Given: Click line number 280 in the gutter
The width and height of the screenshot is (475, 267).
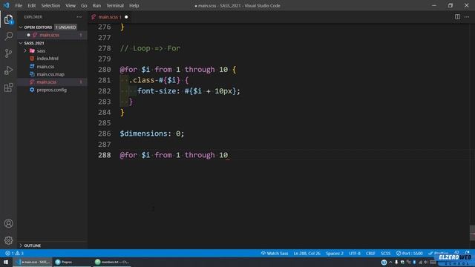Looking at the screenshot, I should (x=104, y=70).
